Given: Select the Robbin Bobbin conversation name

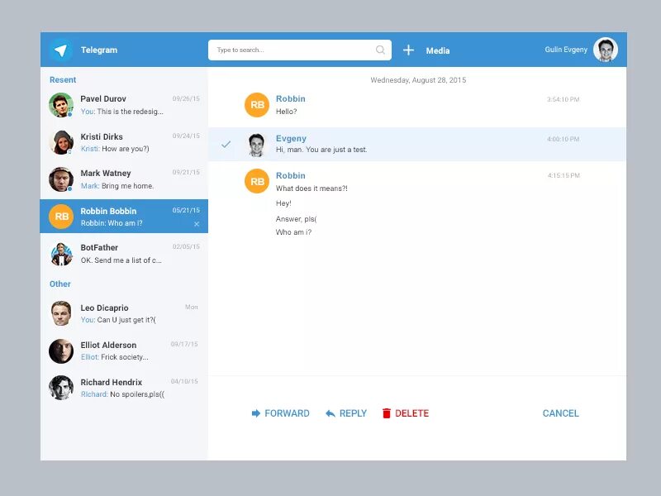Looking at the screenshot, I should 108,211.
